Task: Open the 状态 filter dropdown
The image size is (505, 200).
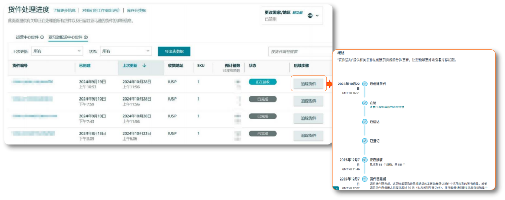Action: point(126,51)
